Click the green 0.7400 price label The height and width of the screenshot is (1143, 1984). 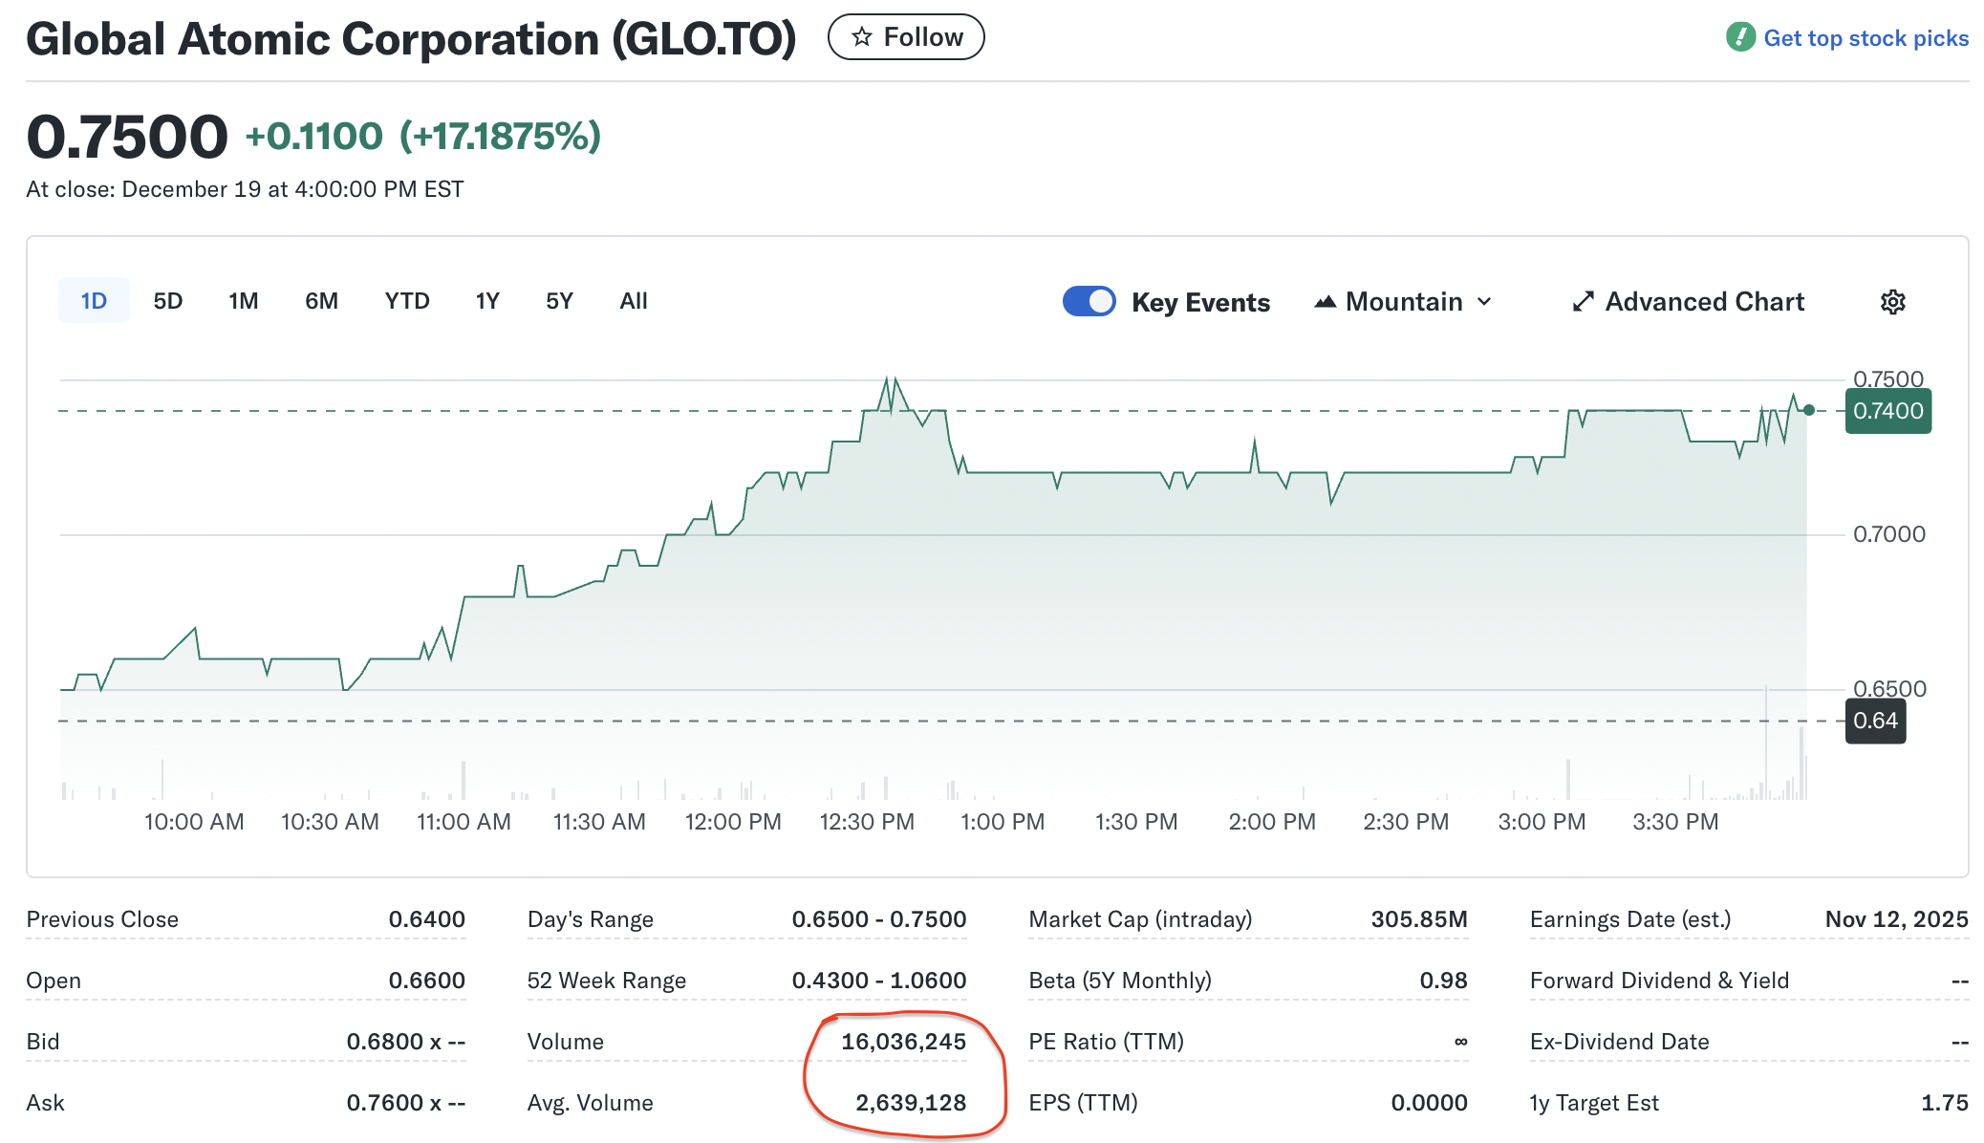tap(1887, 411)
